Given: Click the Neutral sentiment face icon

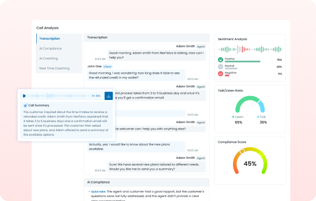Looking at the screenshot, I should pyautogui.click(x=220, y=67).
